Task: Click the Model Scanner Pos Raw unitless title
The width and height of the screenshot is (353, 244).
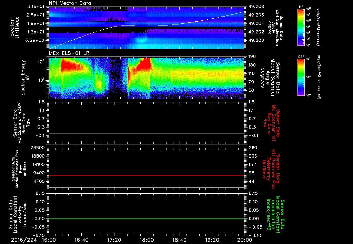Action: (x=19, y=169)
